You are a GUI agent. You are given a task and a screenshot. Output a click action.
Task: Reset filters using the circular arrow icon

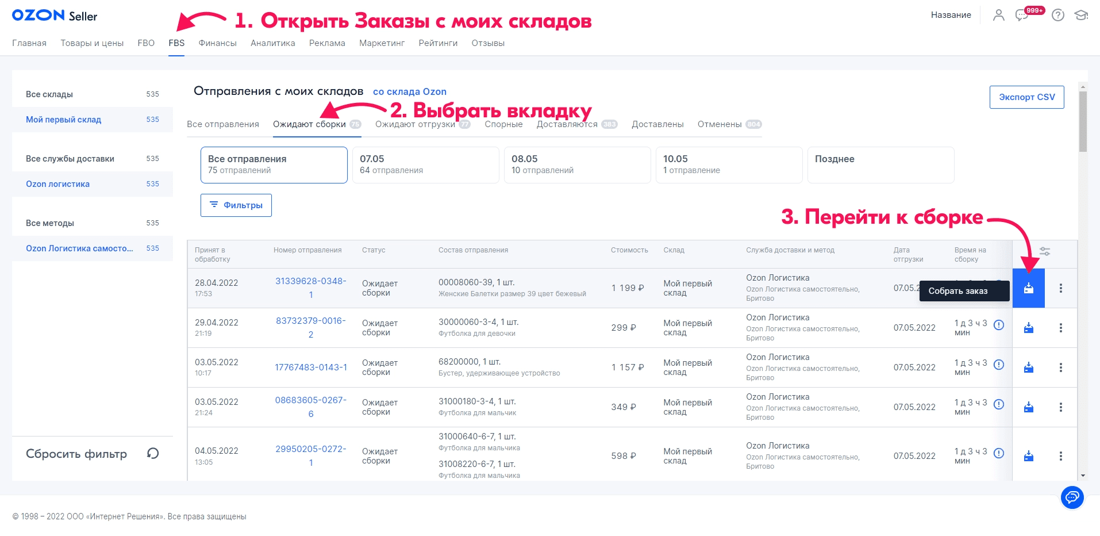(x=151, y=454)
